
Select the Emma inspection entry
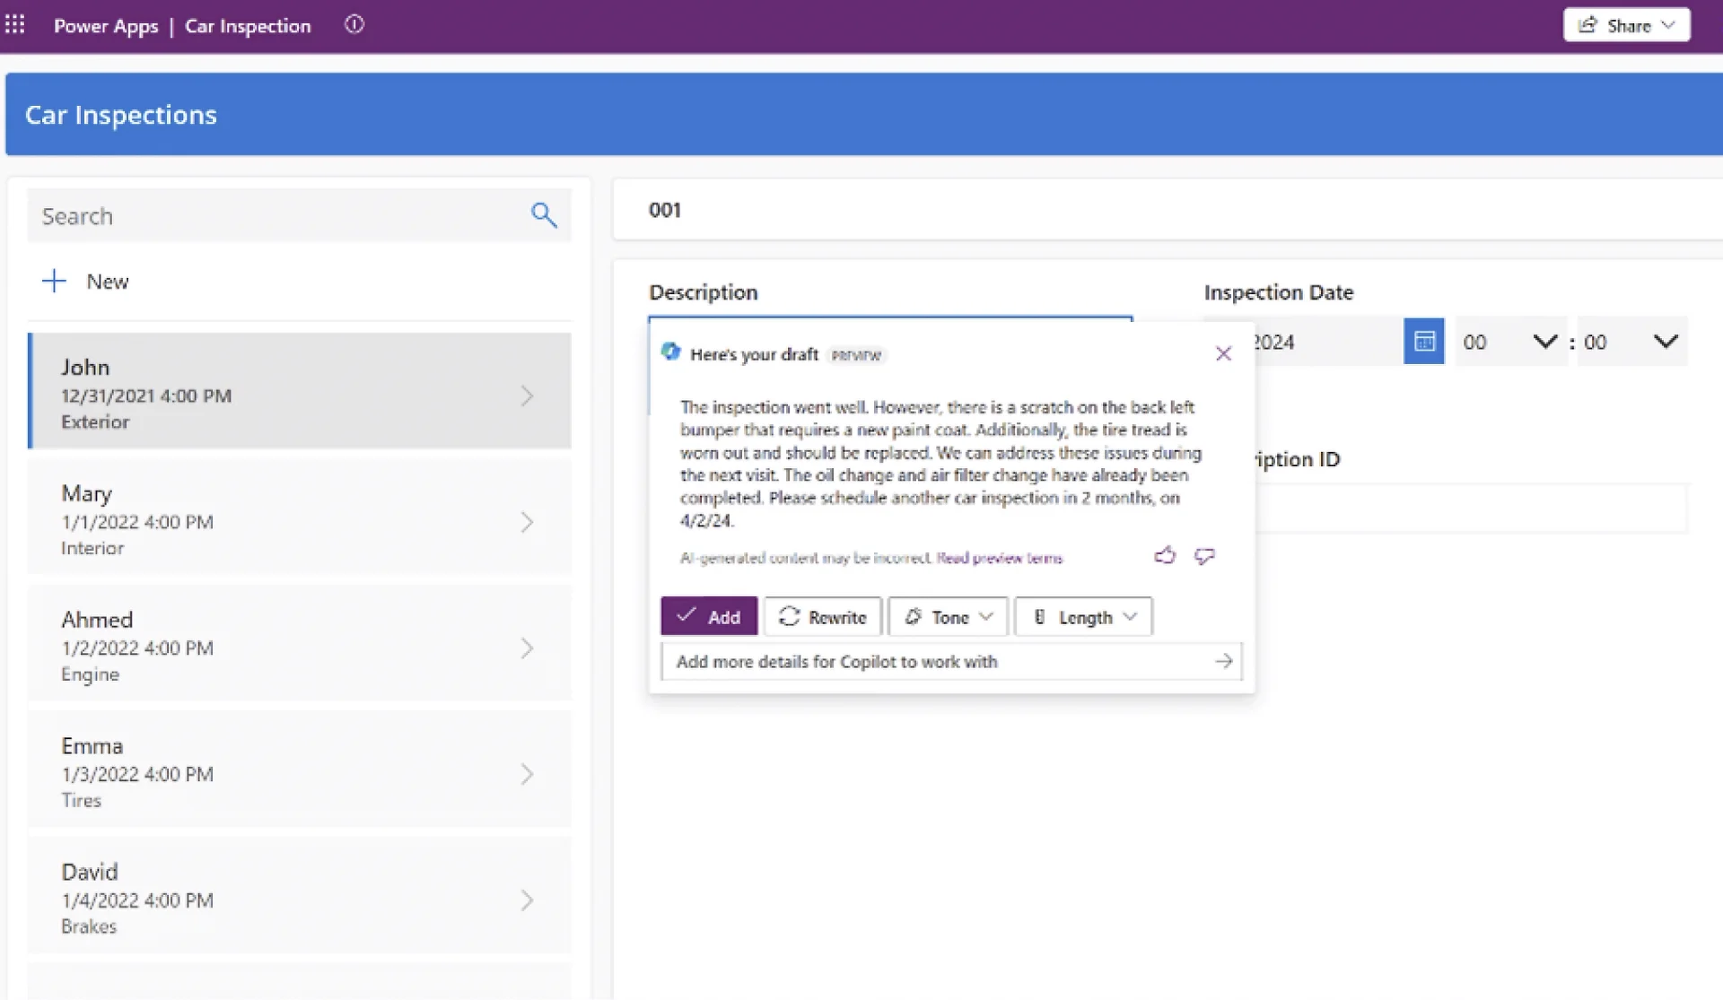point(300,770)
